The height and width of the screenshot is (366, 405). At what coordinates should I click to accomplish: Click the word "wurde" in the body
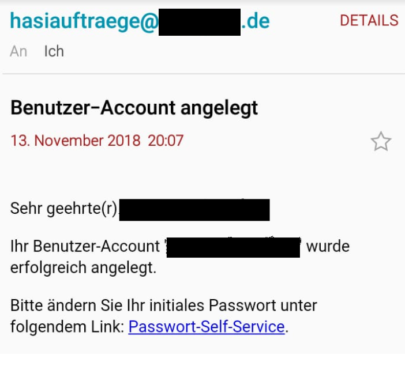click(x=327, y=247)
